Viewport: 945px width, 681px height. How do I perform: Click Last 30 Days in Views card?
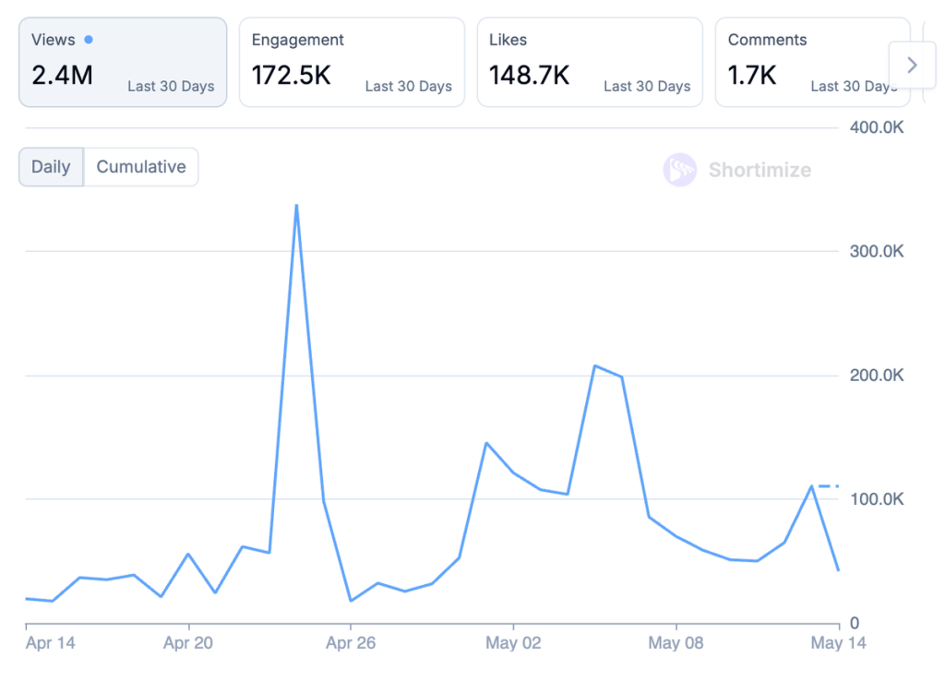coord(171,87)
